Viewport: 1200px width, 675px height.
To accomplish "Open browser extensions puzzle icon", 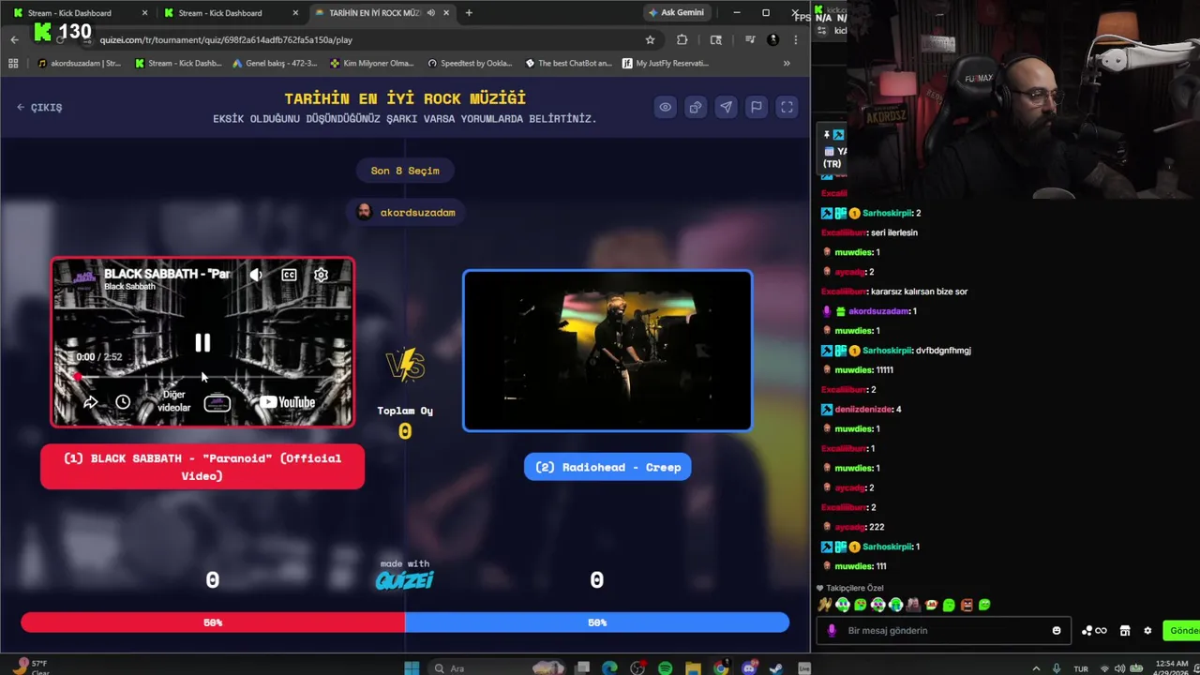I will pyautogui.click(x=682, y=39).
